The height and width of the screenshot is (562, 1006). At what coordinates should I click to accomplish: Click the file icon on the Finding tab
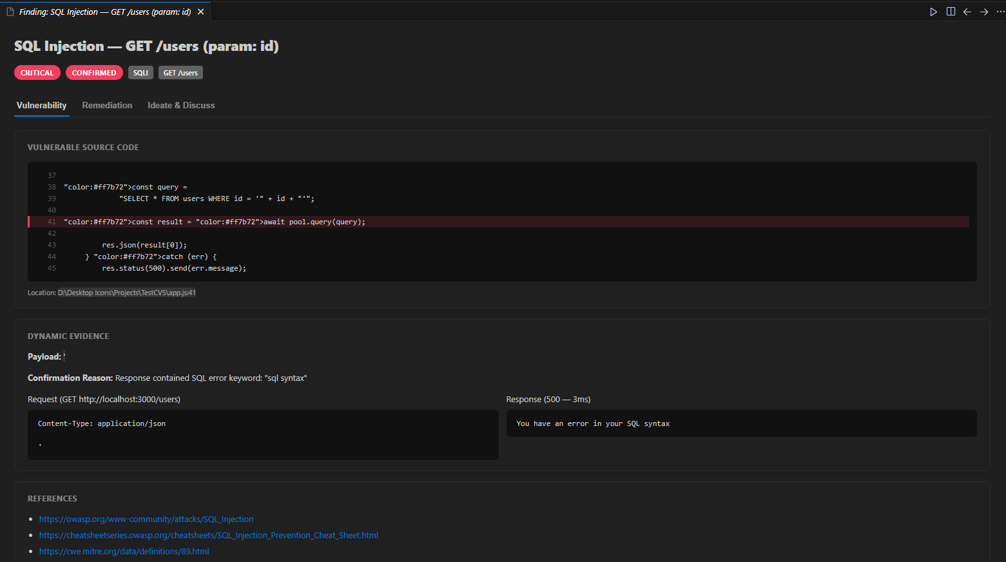tap(10, 12)
